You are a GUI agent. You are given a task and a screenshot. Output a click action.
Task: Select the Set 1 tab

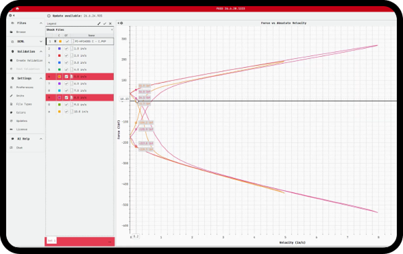51,240
